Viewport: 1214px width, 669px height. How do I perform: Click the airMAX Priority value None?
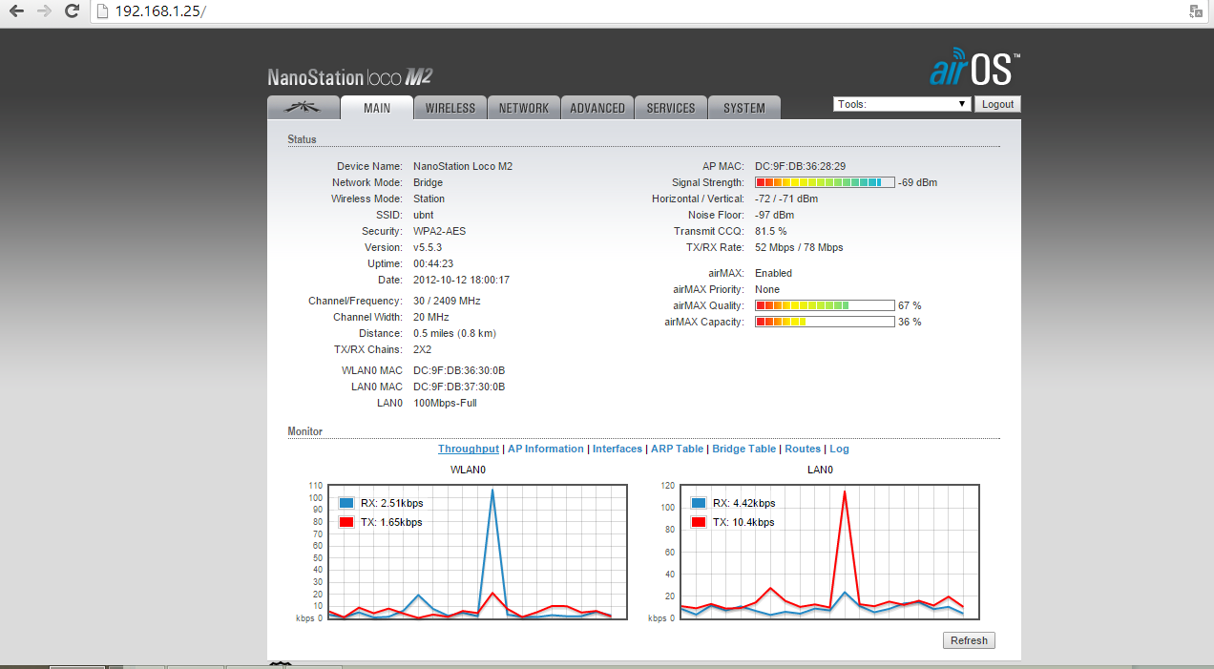(767, 289)
